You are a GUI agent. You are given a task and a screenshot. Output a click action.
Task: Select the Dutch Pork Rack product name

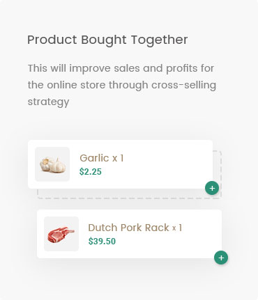click(129, 228)
